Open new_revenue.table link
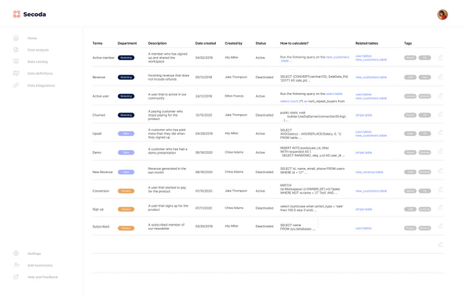This screenshot has height=297, width=464. (x=369, y=172)
